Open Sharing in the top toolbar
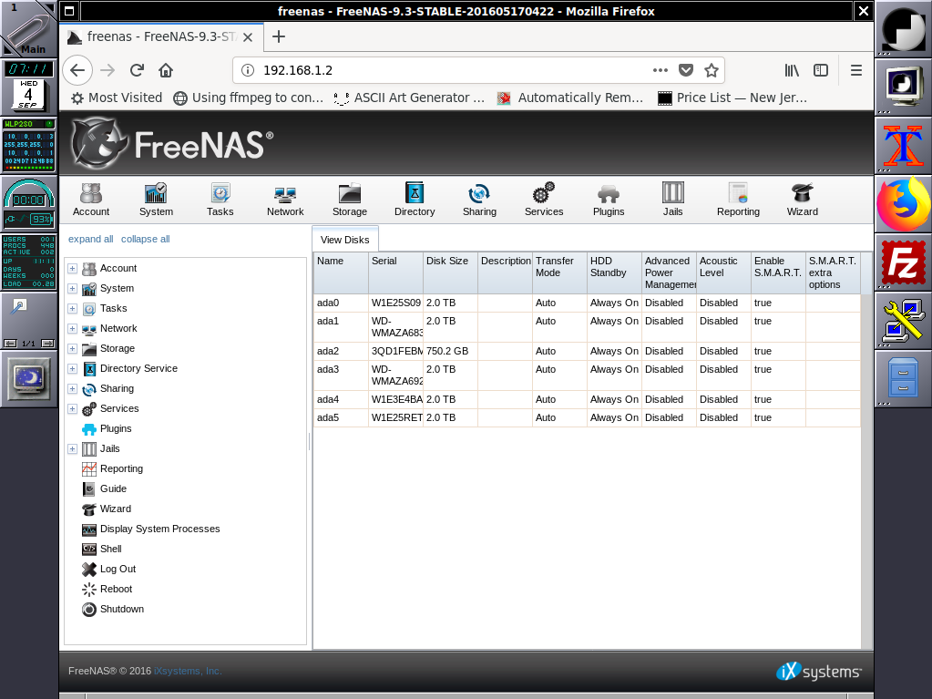This screenshot has height=699, width=932. pos(479,200)
